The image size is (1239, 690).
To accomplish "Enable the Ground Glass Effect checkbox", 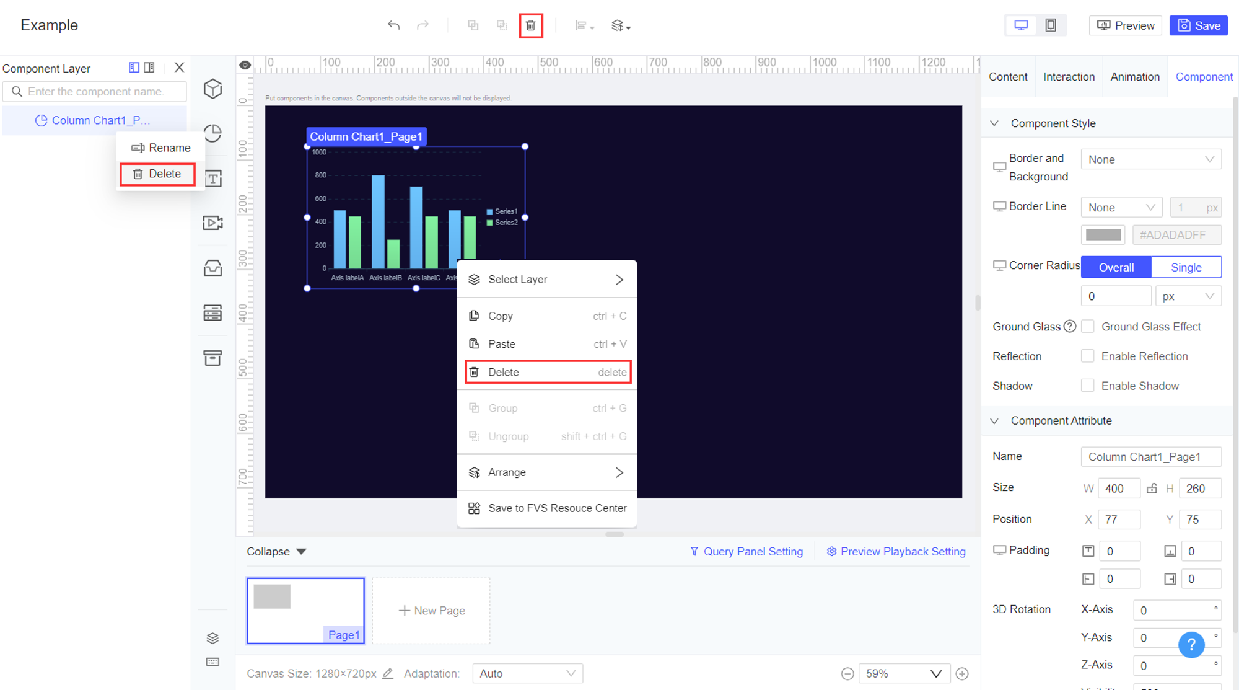I will [x=1087, y=327].
